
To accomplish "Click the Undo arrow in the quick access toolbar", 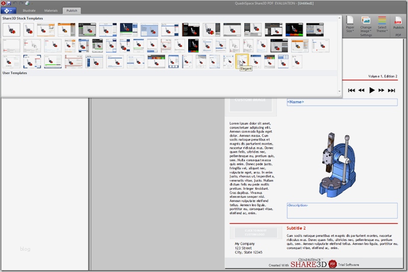I will pyautogui.click(x=15, y=3).
